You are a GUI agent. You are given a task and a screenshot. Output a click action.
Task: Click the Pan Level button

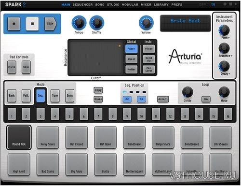149,70
